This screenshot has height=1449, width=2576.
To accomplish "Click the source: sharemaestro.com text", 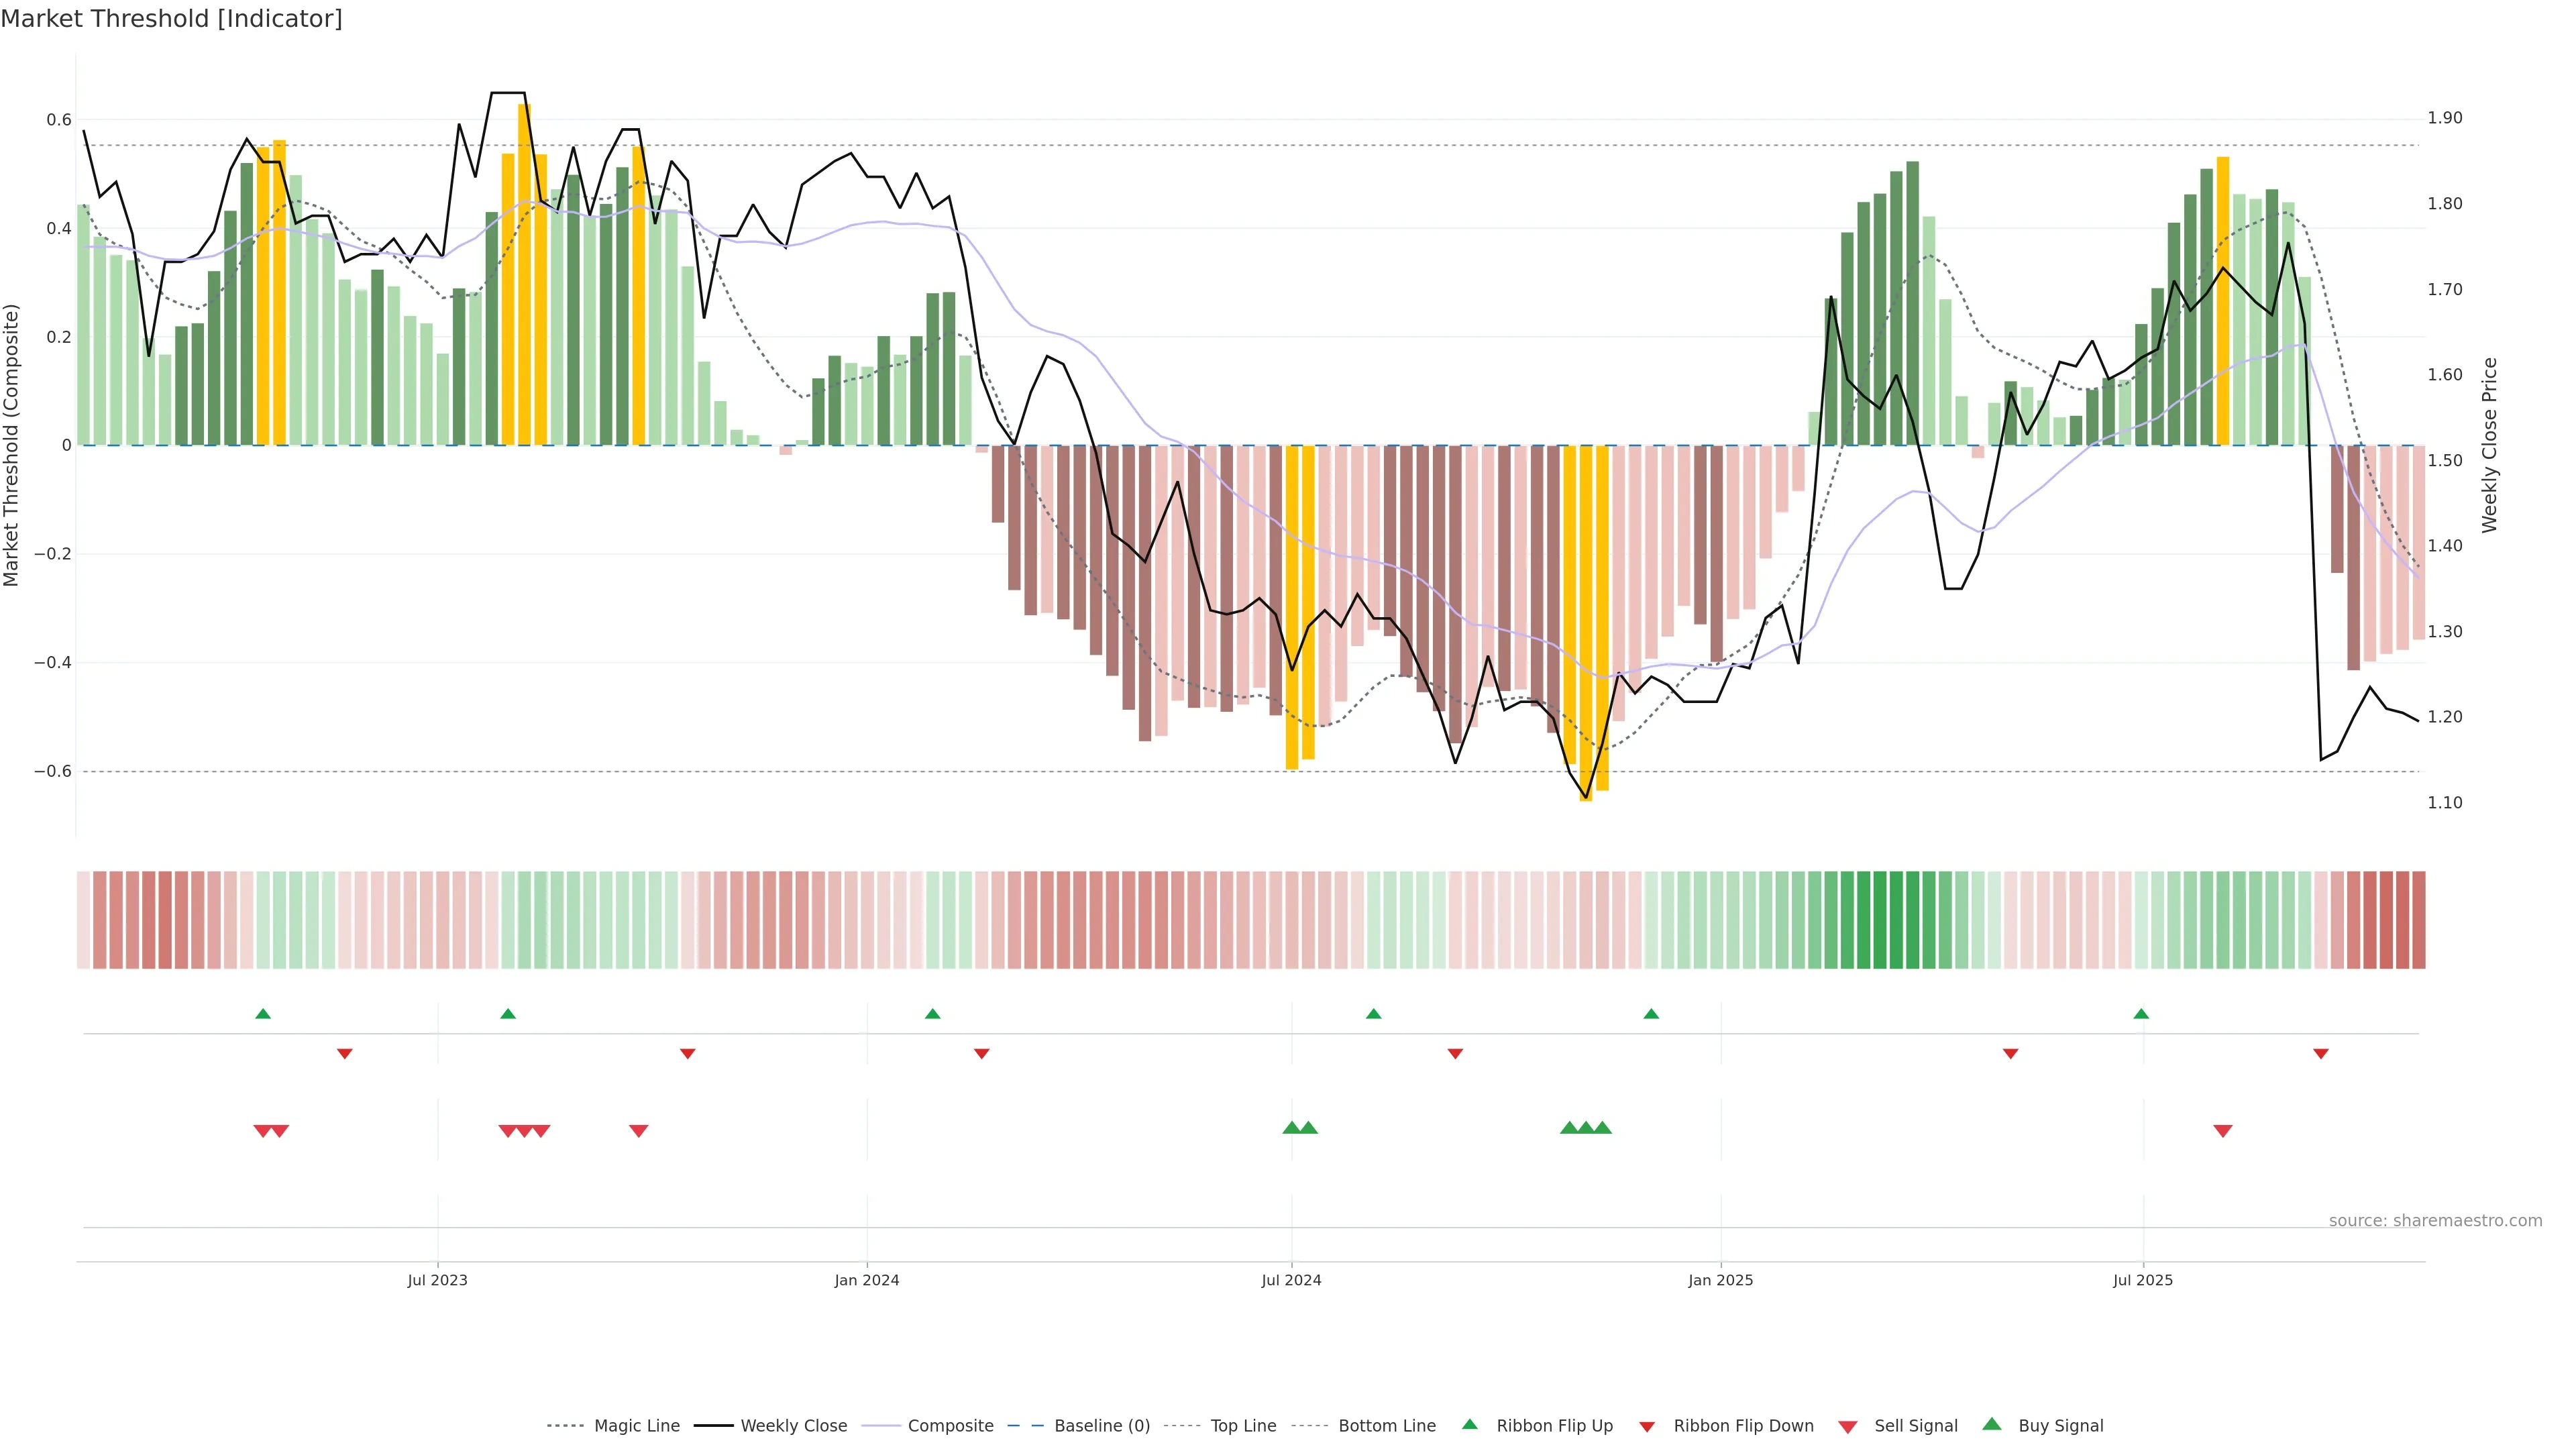I will point(2435,1221).
